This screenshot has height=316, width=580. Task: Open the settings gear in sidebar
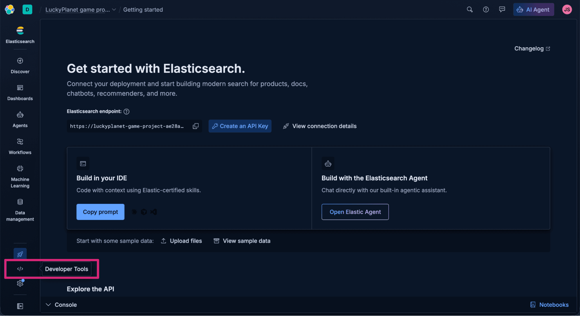(20, 283)
